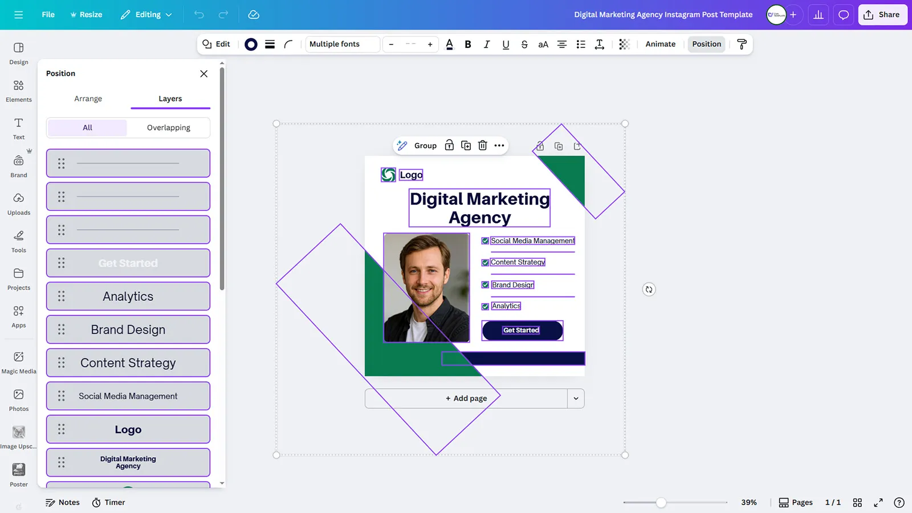Adjust the zoom slider handle
This screenshot has height=513, width=912.
(661, 502)
